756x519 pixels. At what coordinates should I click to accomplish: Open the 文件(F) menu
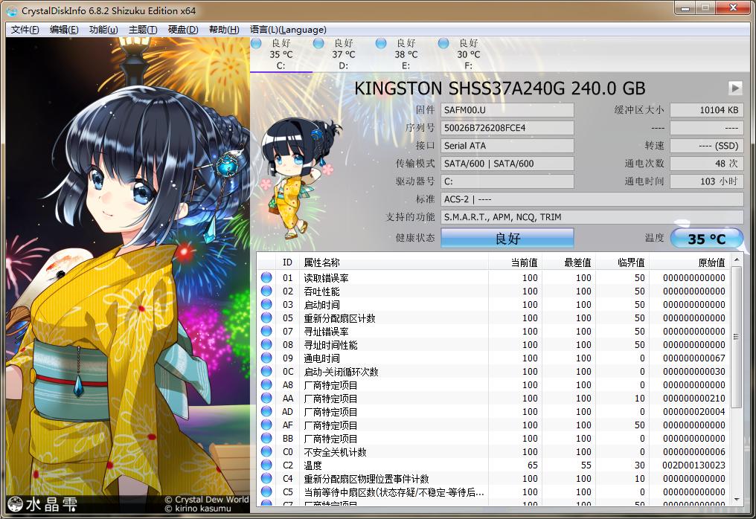coord(25,30)
